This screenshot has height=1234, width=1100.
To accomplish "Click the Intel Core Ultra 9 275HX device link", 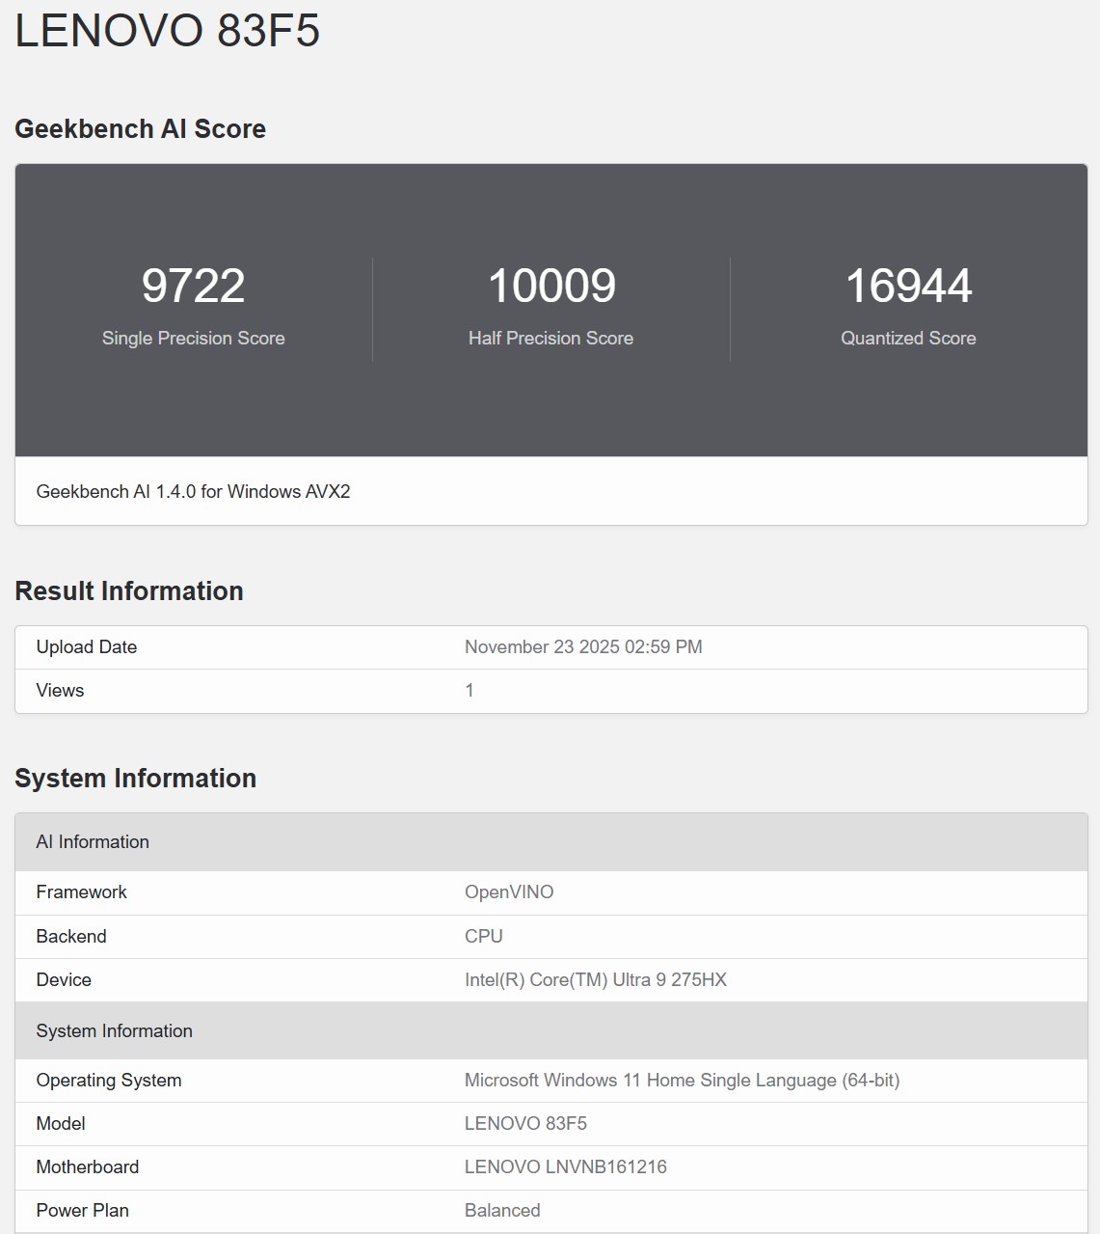I will [x=596, y=979].
